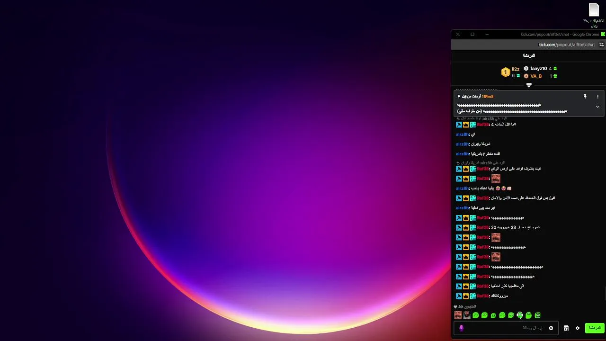The width and height of the screenshot is (606, 341).
Task: Open the VA_B leaderboard profile
Action: 536,76
